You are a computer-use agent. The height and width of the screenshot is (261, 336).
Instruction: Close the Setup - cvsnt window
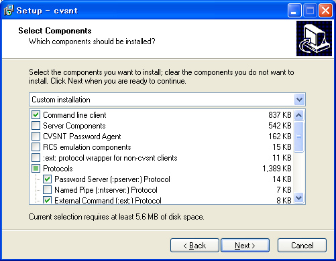[x=325, y=11]
